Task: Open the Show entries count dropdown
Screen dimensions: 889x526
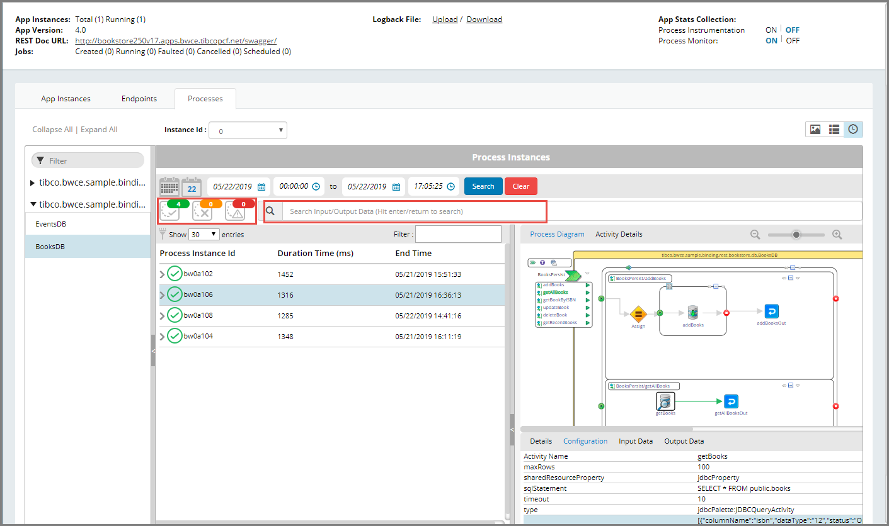Action: (x=204, y=234)
